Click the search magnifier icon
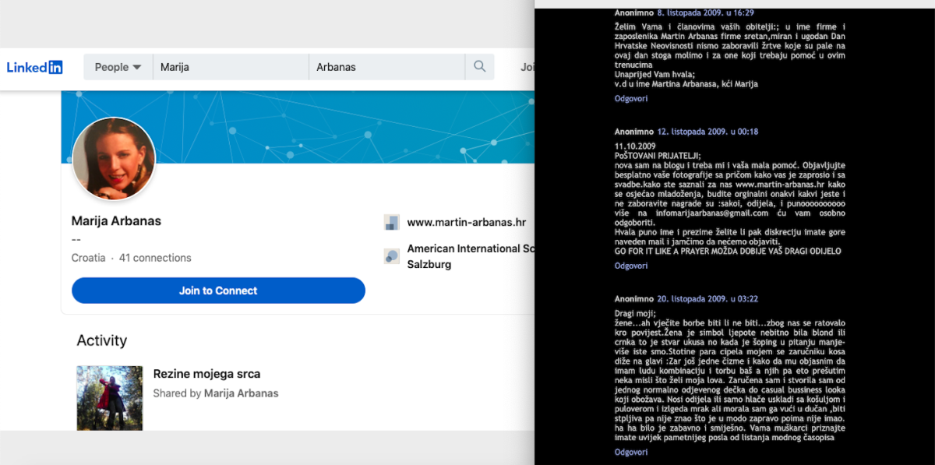935x465 pixels. [479, 67]
